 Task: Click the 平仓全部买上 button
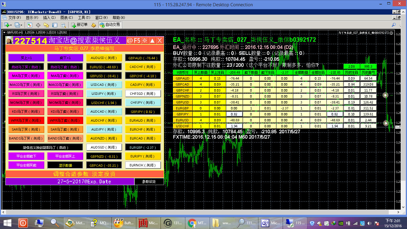point(65,156)
